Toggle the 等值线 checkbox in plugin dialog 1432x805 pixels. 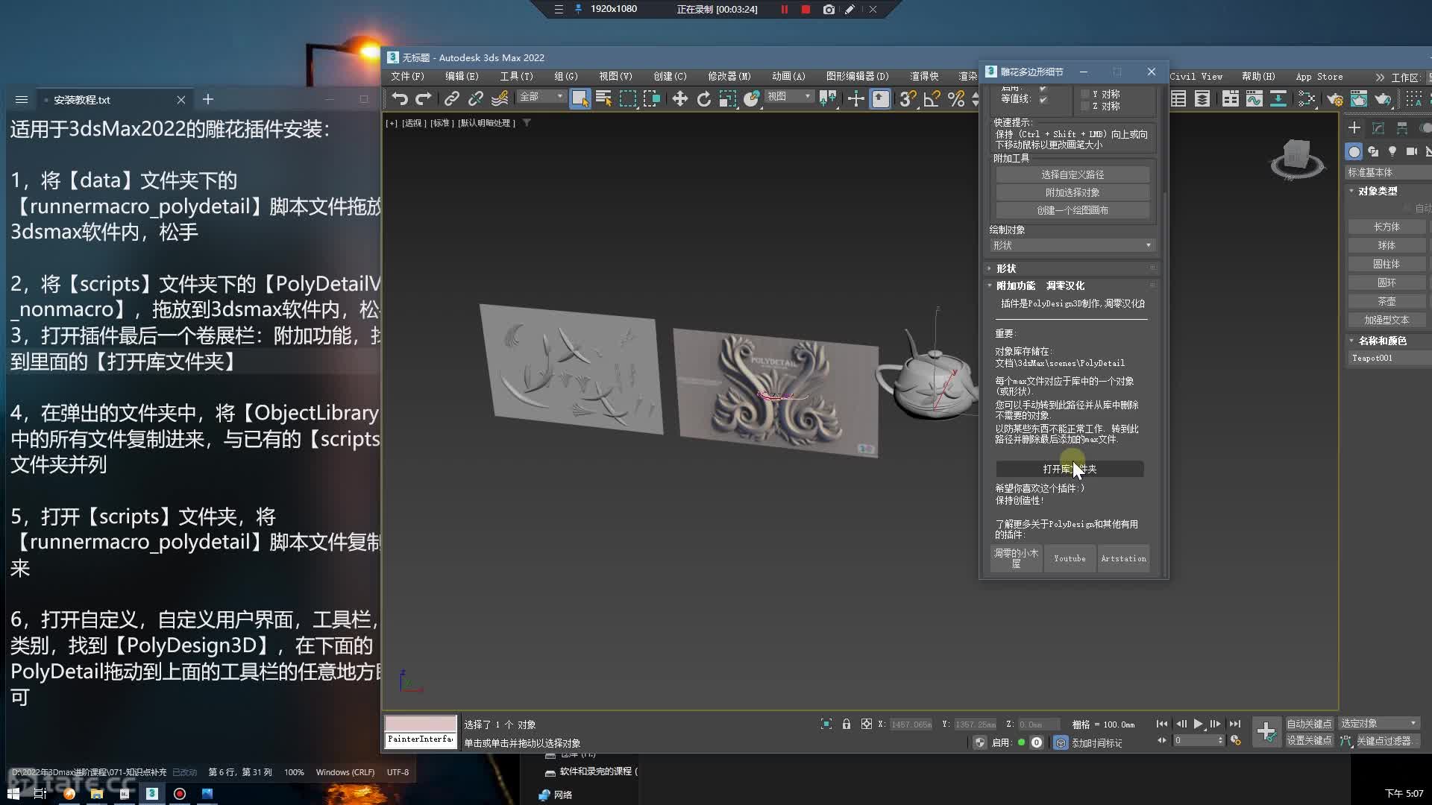click(x=1043, y=99)
